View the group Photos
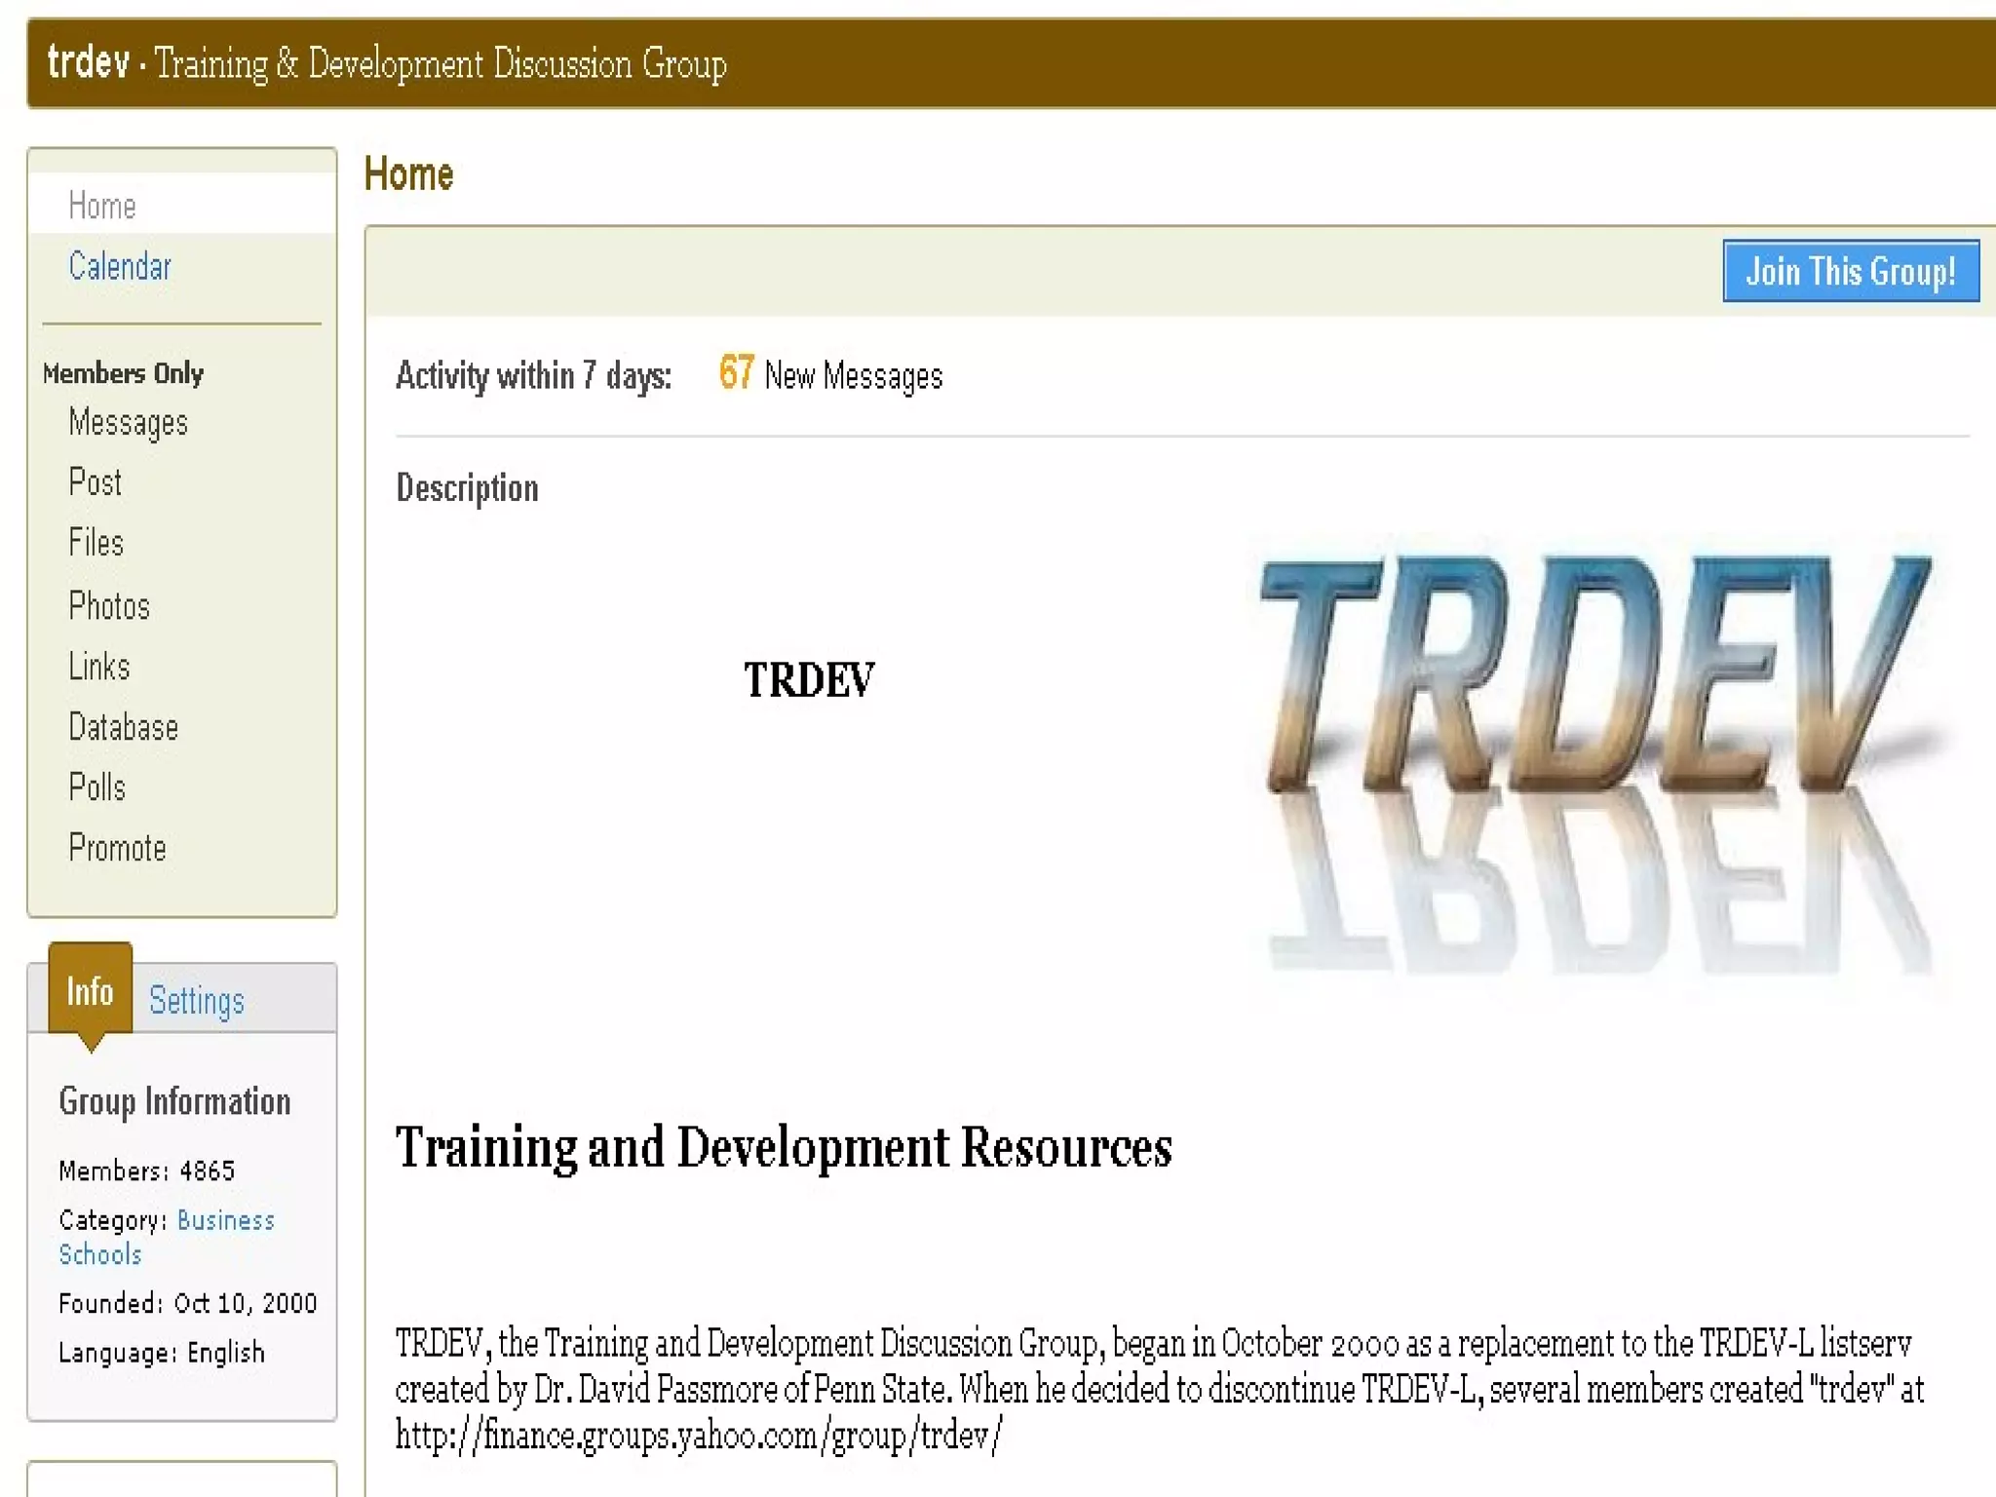1996x1497 pixels. (x=109, y=606)
